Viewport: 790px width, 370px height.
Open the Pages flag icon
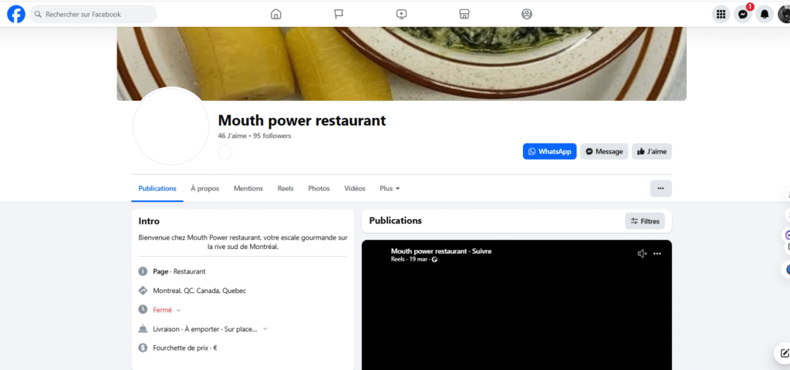(339, 14)
